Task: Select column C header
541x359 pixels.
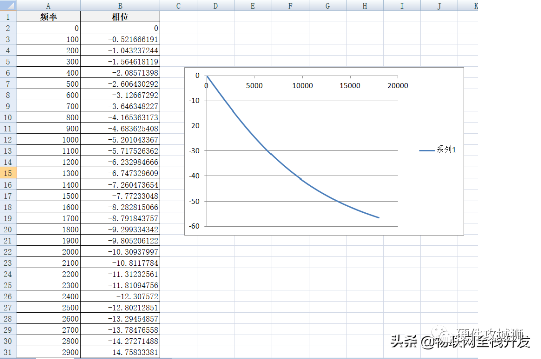Action: [x=178, y=5]
